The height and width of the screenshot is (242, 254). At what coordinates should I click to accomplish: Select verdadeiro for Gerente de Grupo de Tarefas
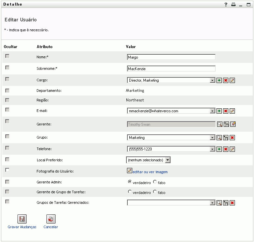click(130, 192)
